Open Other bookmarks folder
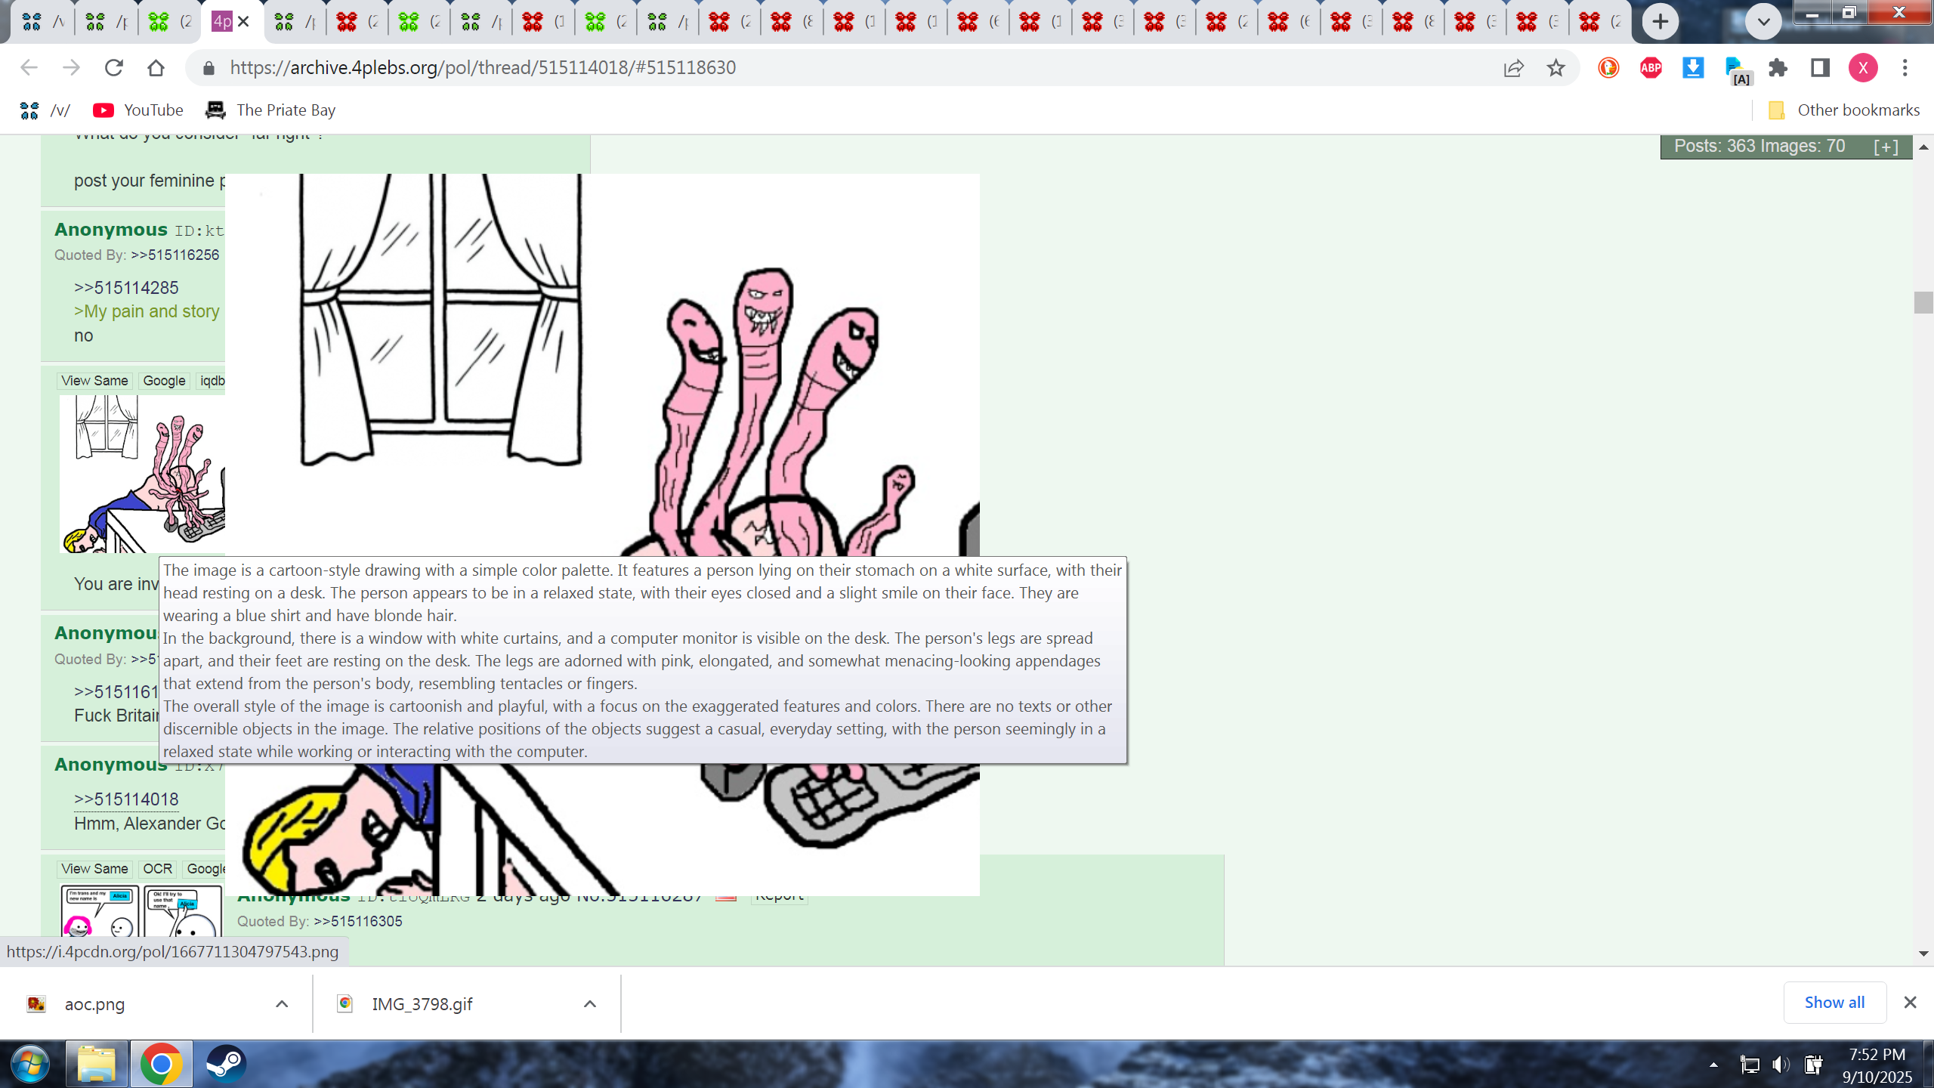1934x1088 pixels. 1844,110
